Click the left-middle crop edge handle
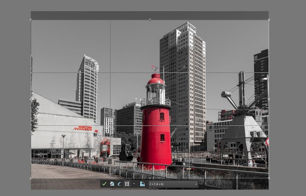This screenshot has width=306, height=196. pos(31,99)
